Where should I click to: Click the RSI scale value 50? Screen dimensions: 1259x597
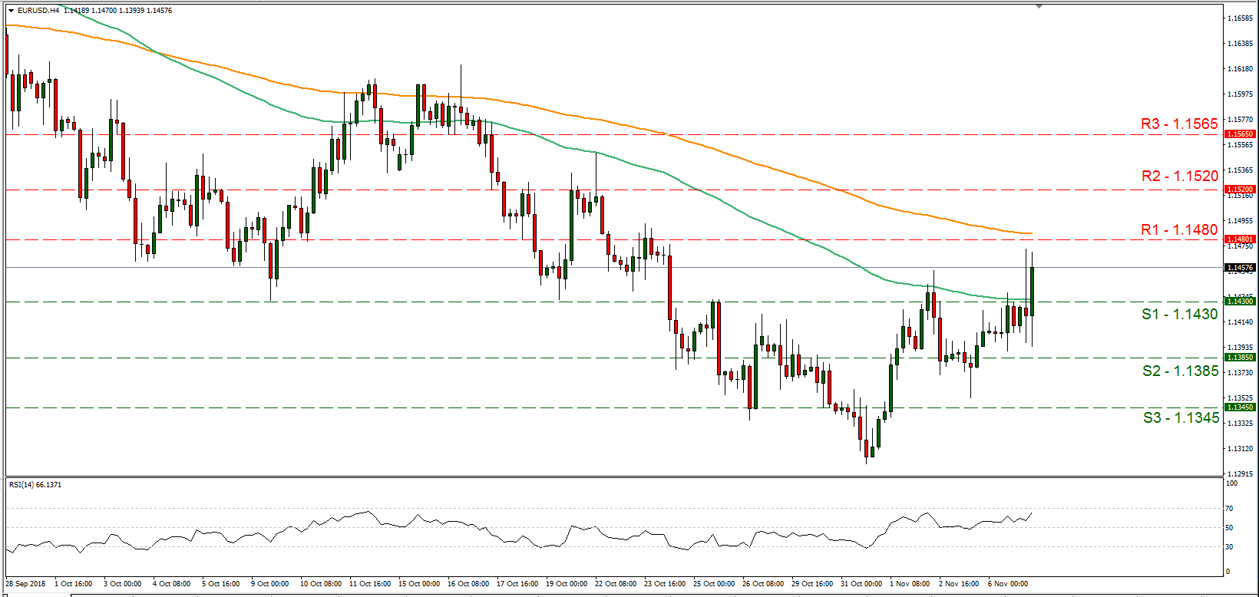coord(1230,528)
